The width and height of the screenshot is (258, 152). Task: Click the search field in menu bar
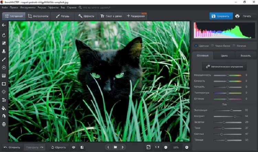[96, 8]
